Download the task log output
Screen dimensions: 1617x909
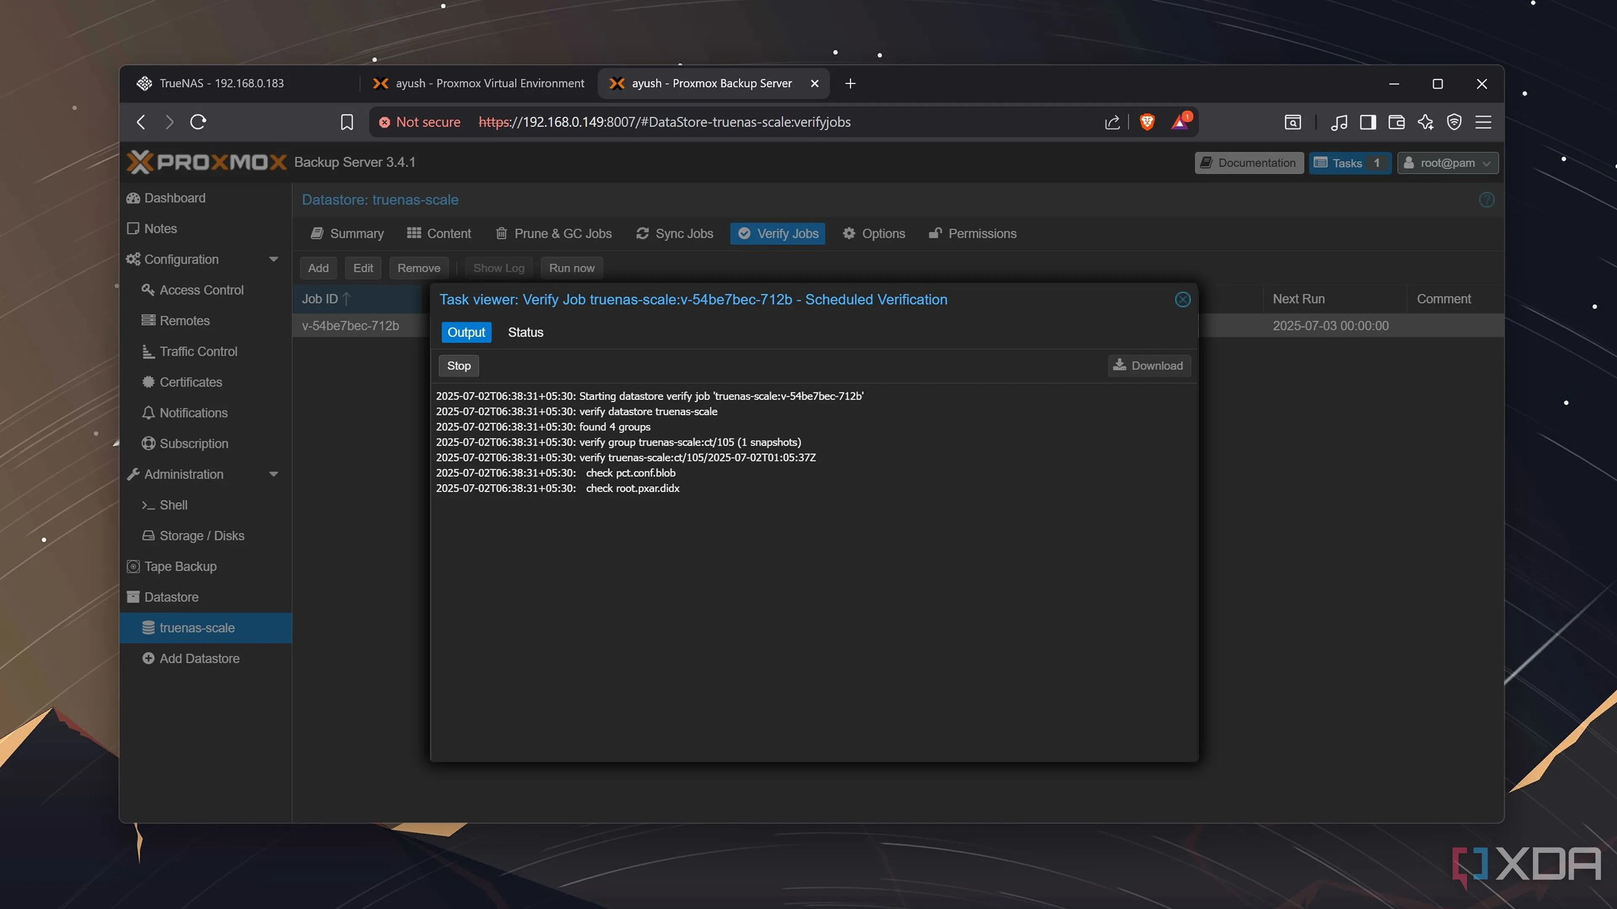click(1148, 366)
